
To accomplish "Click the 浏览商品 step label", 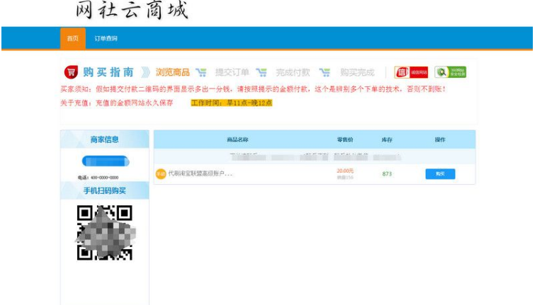I will coord(173,72).
